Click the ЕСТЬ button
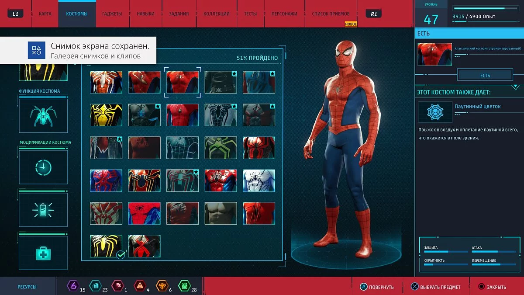Screen dimensions: 524x295 [485, 75]
